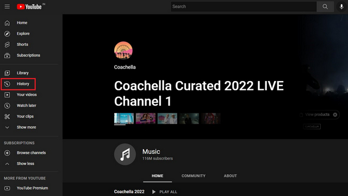Open Library in the sidebar
This screenshot has height=196, width=348.
click(23, 73)
